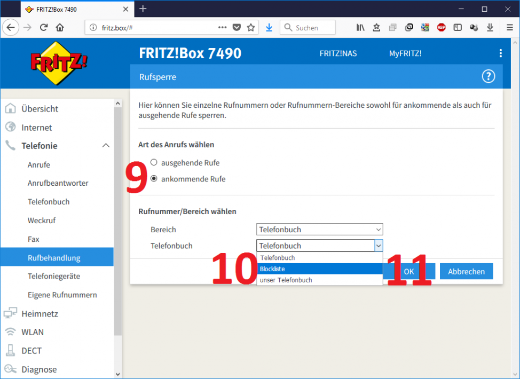Open the MyFRITZ! link
Screen dimensions: 520x379
click(x=405, y=53)
